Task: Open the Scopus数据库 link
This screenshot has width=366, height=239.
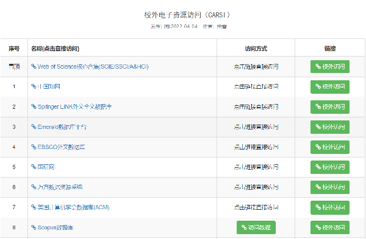Action: click(52, 227)
